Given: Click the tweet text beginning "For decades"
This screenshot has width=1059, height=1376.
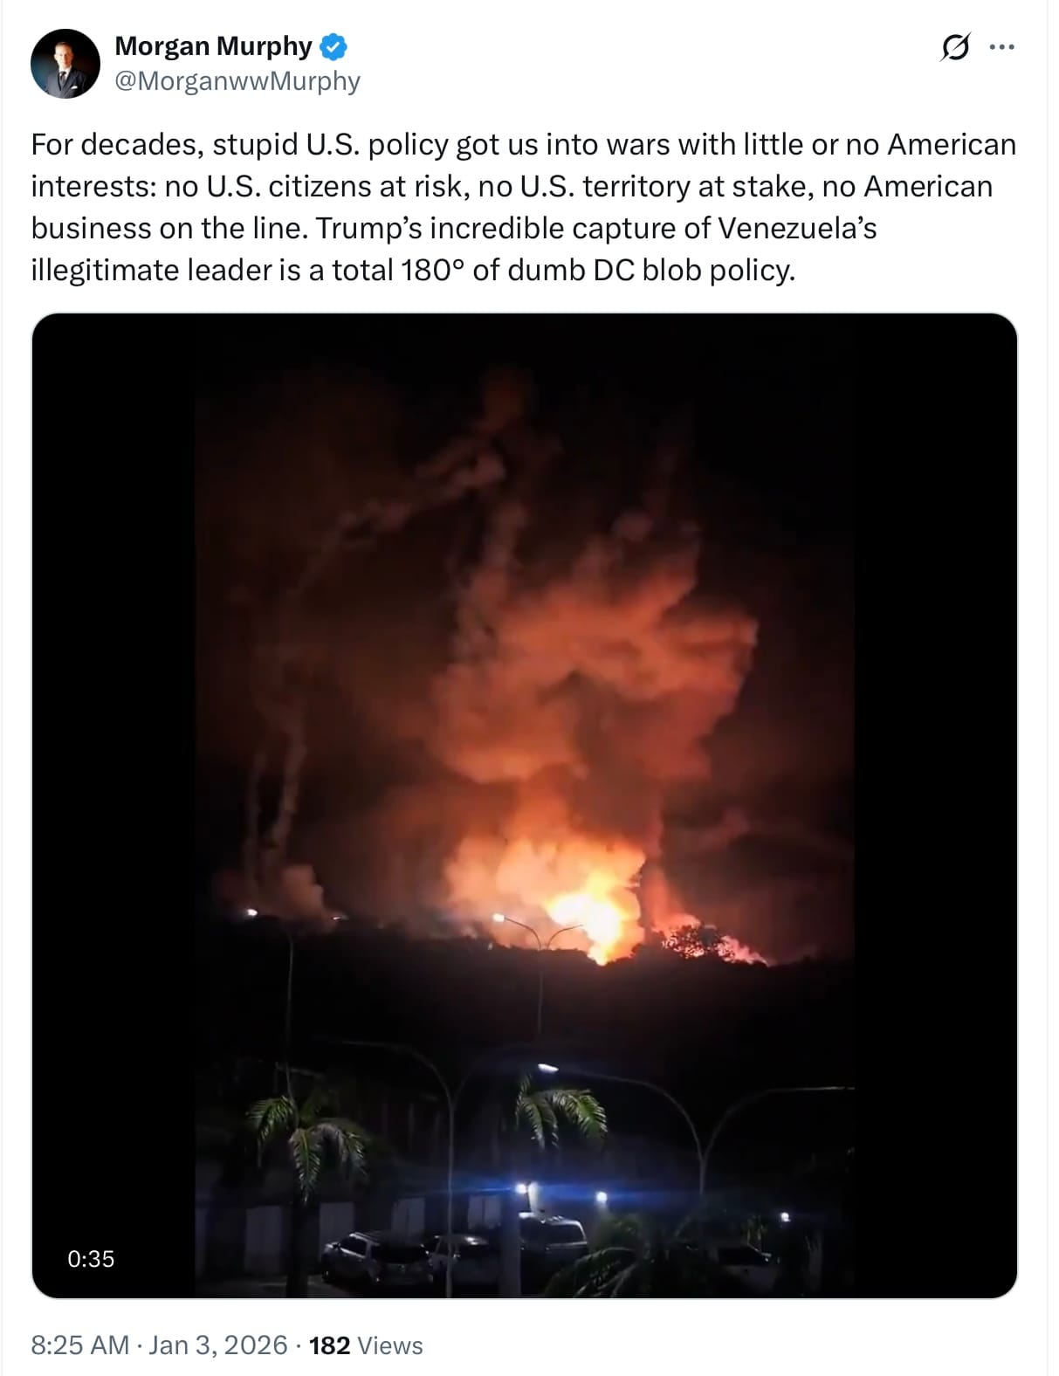Looking at the screenshot, I should point(524,207).
